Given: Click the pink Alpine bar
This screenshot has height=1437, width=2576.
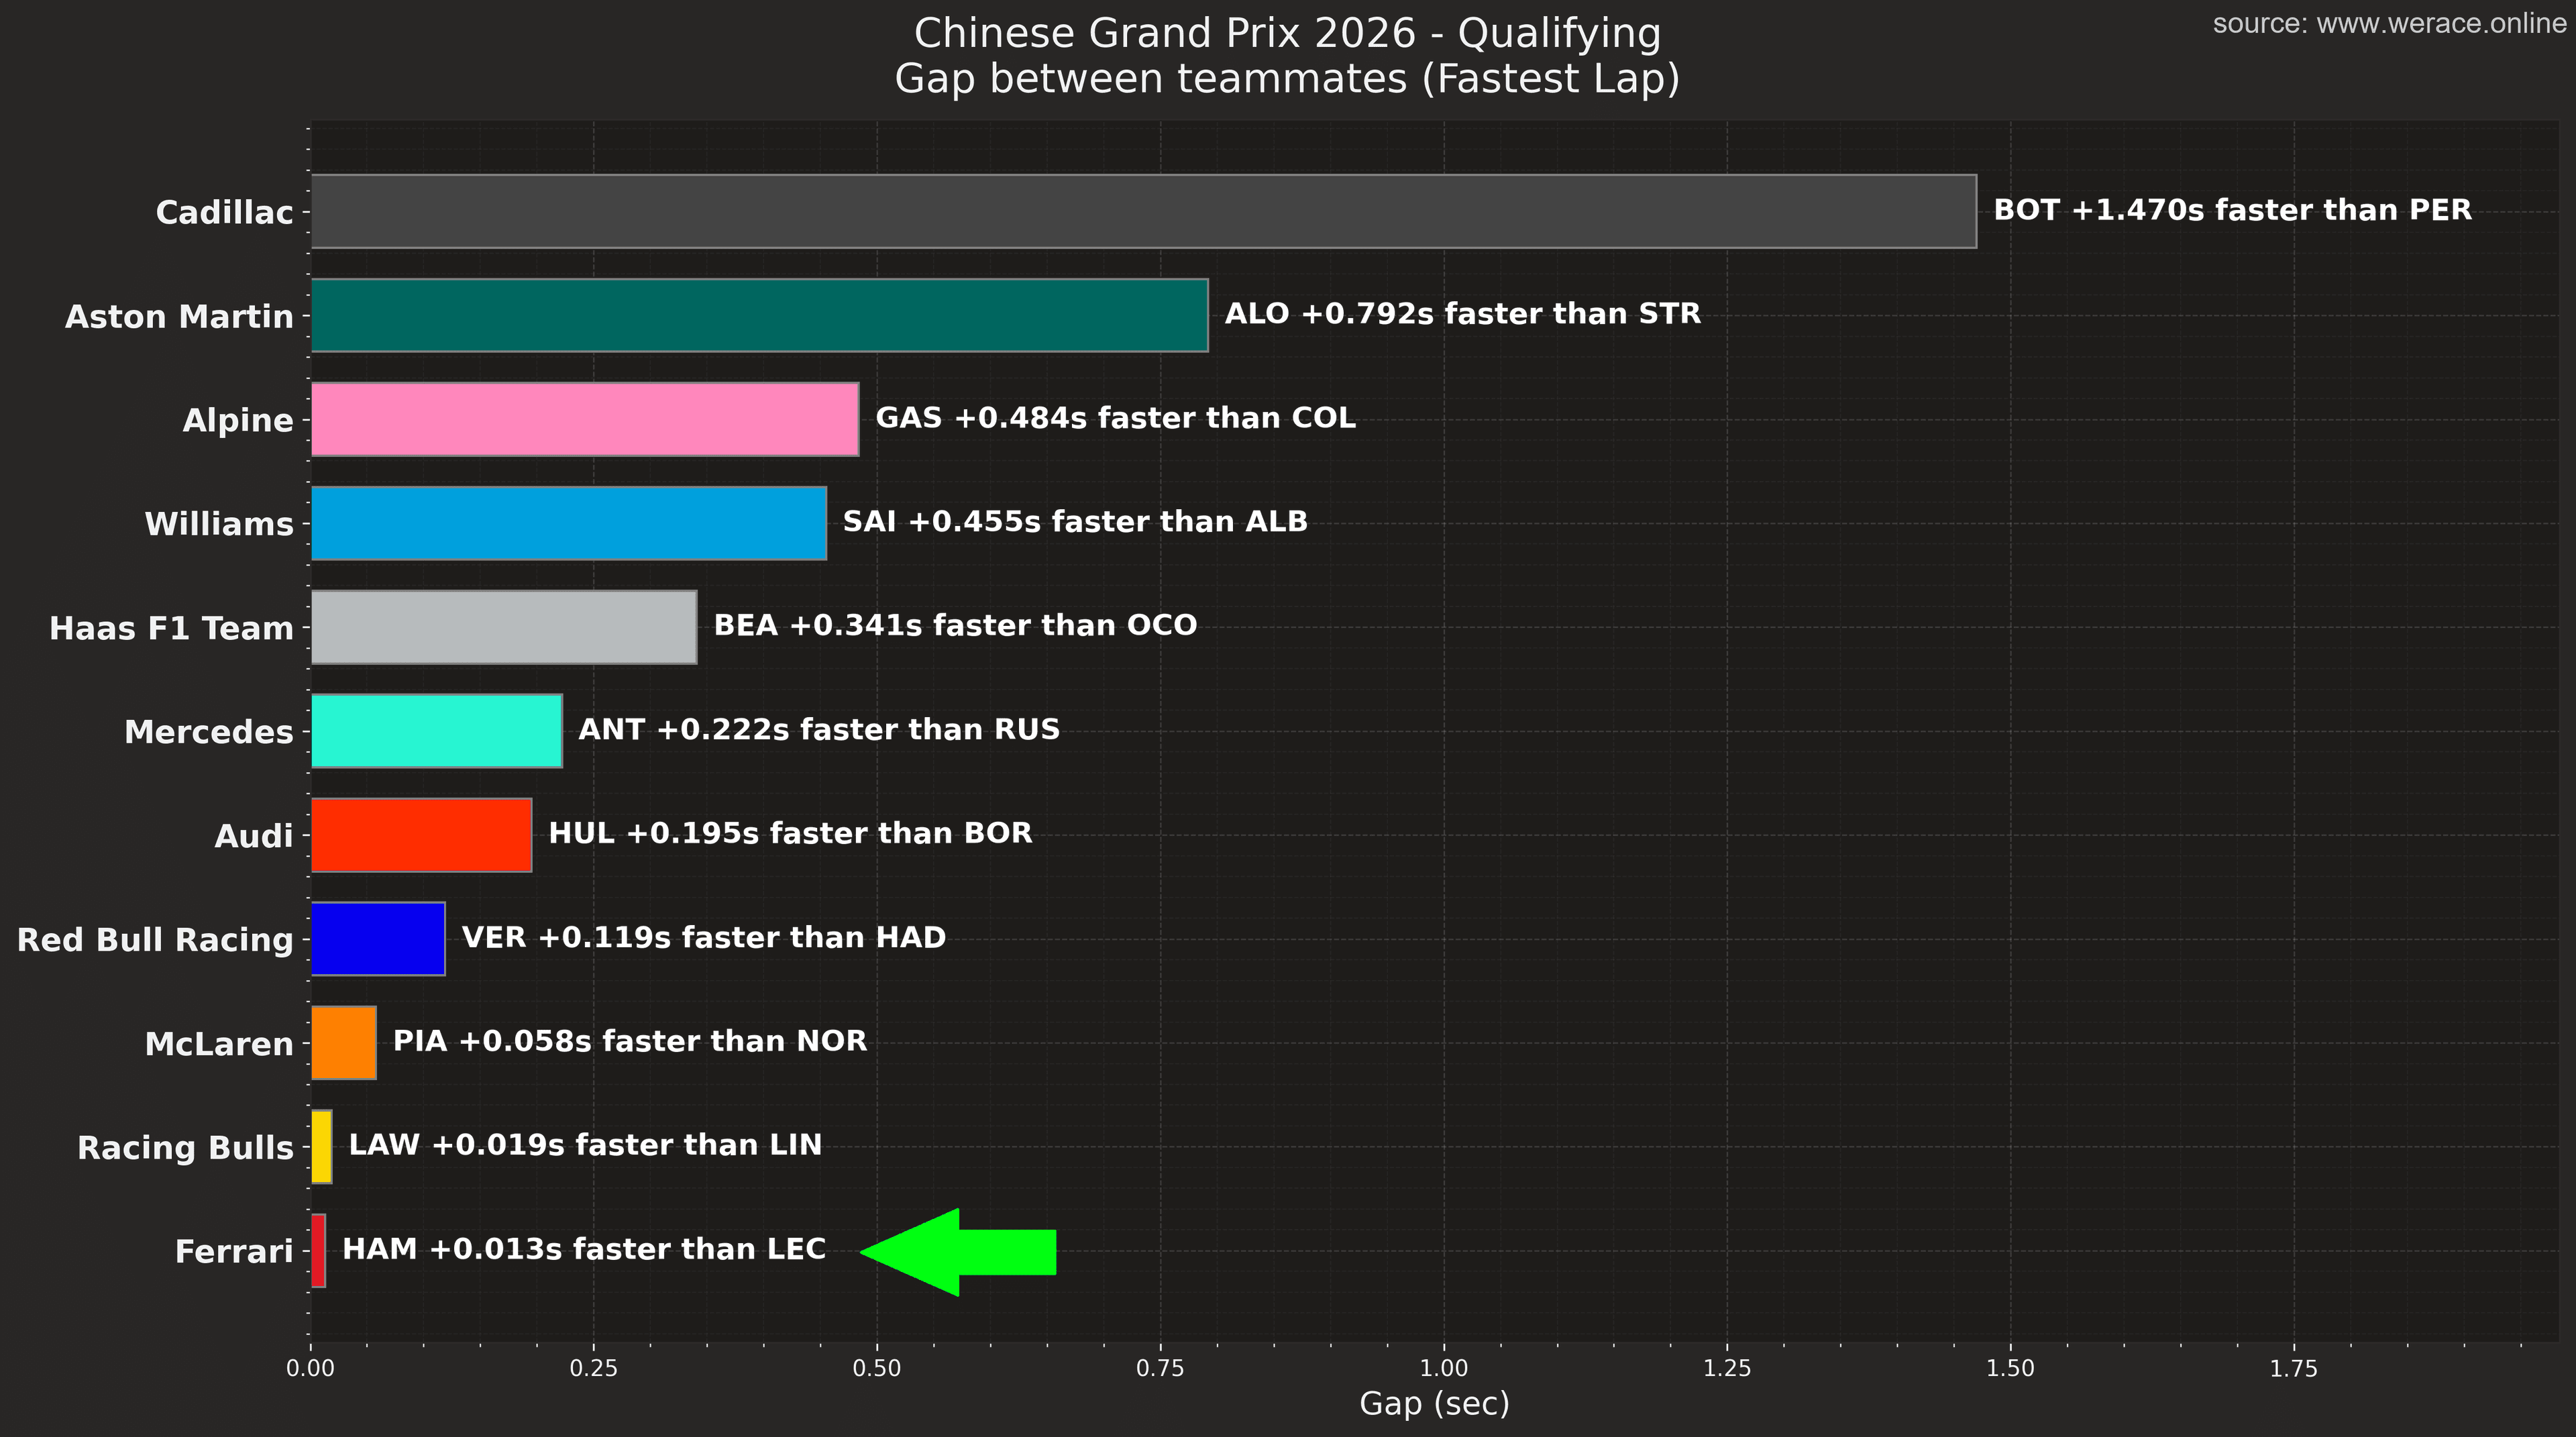Looking at the screenshot, I should (584, 419).
